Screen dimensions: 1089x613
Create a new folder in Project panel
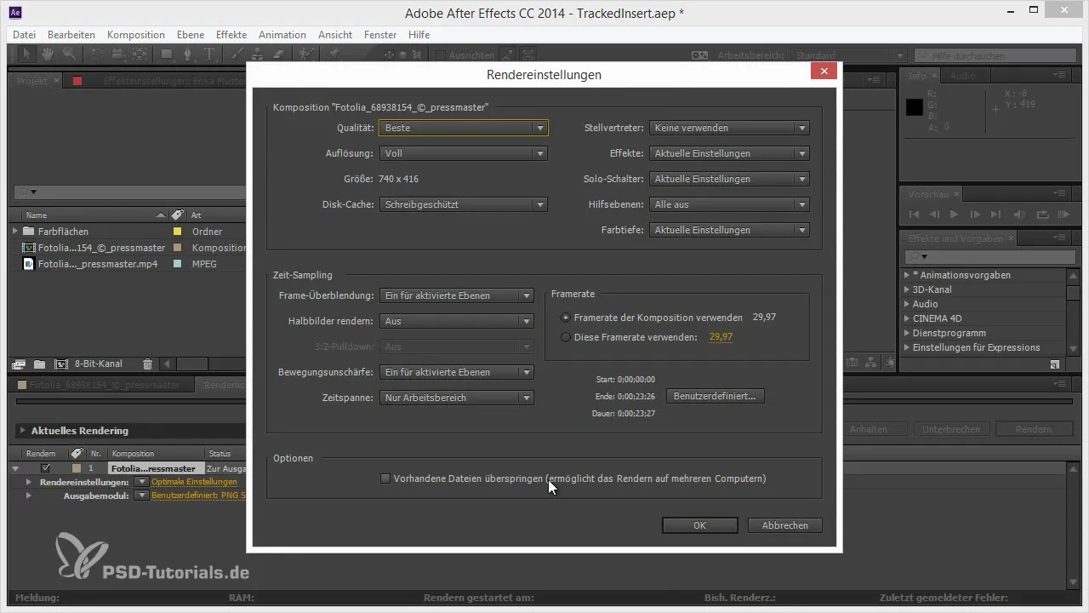click(x=39, y=364)
